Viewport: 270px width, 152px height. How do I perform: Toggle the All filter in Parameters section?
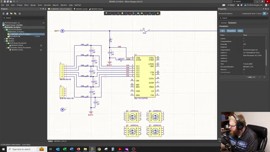click(222, 31)
